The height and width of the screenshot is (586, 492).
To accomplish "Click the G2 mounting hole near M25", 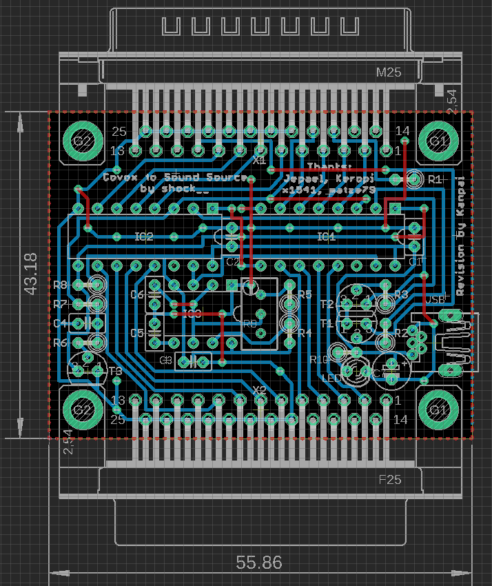I will point(83,141).
